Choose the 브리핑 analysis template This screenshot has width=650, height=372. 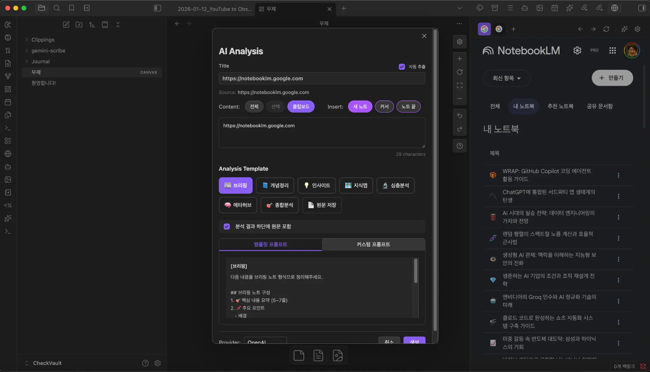pyautogui.click(x=235, y=186)
